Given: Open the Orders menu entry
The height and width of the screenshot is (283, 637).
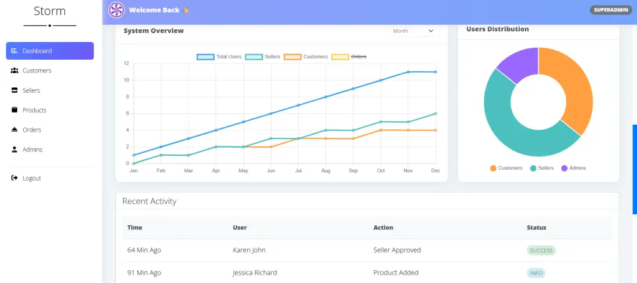Looking at the screenshot, I should pyautogui.click(x=50, y=130).
